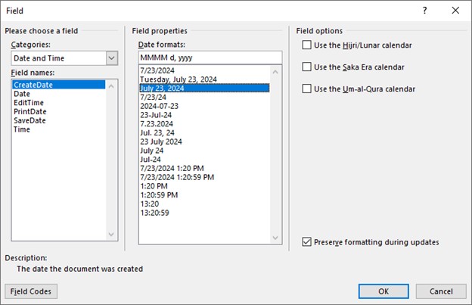This screenshot has height=305, width=472.
Task: Choose format Tuesday, July 23, 2024
Action: [x=204, y=79]
